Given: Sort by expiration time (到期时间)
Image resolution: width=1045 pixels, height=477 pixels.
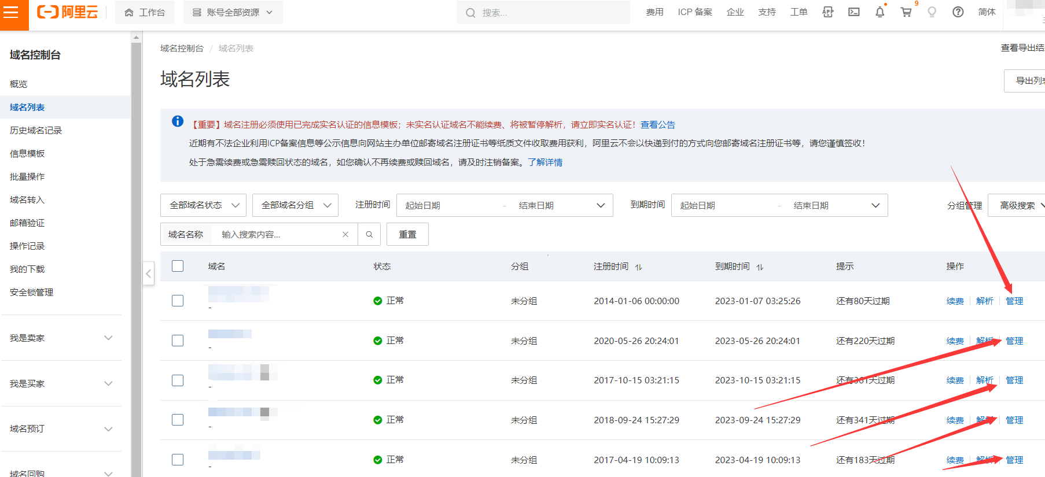Looking at the screenshot, I should coord(760,267).
